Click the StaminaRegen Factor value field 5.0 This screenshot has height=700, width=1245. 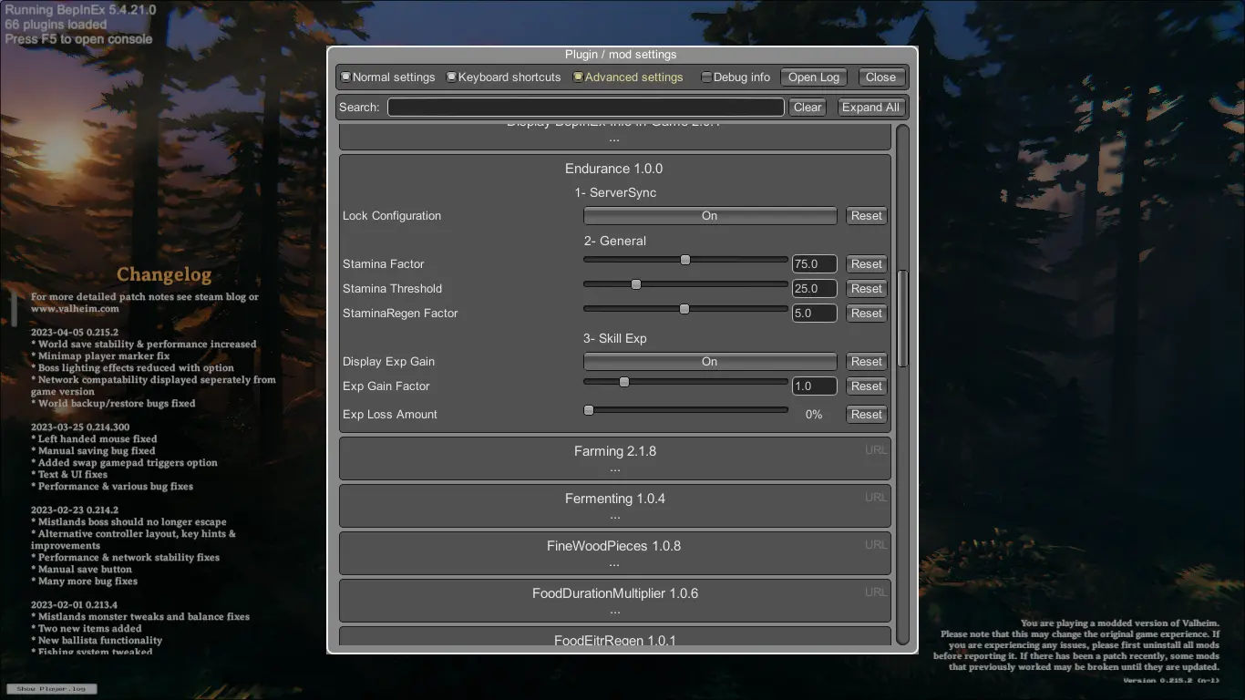814,314
